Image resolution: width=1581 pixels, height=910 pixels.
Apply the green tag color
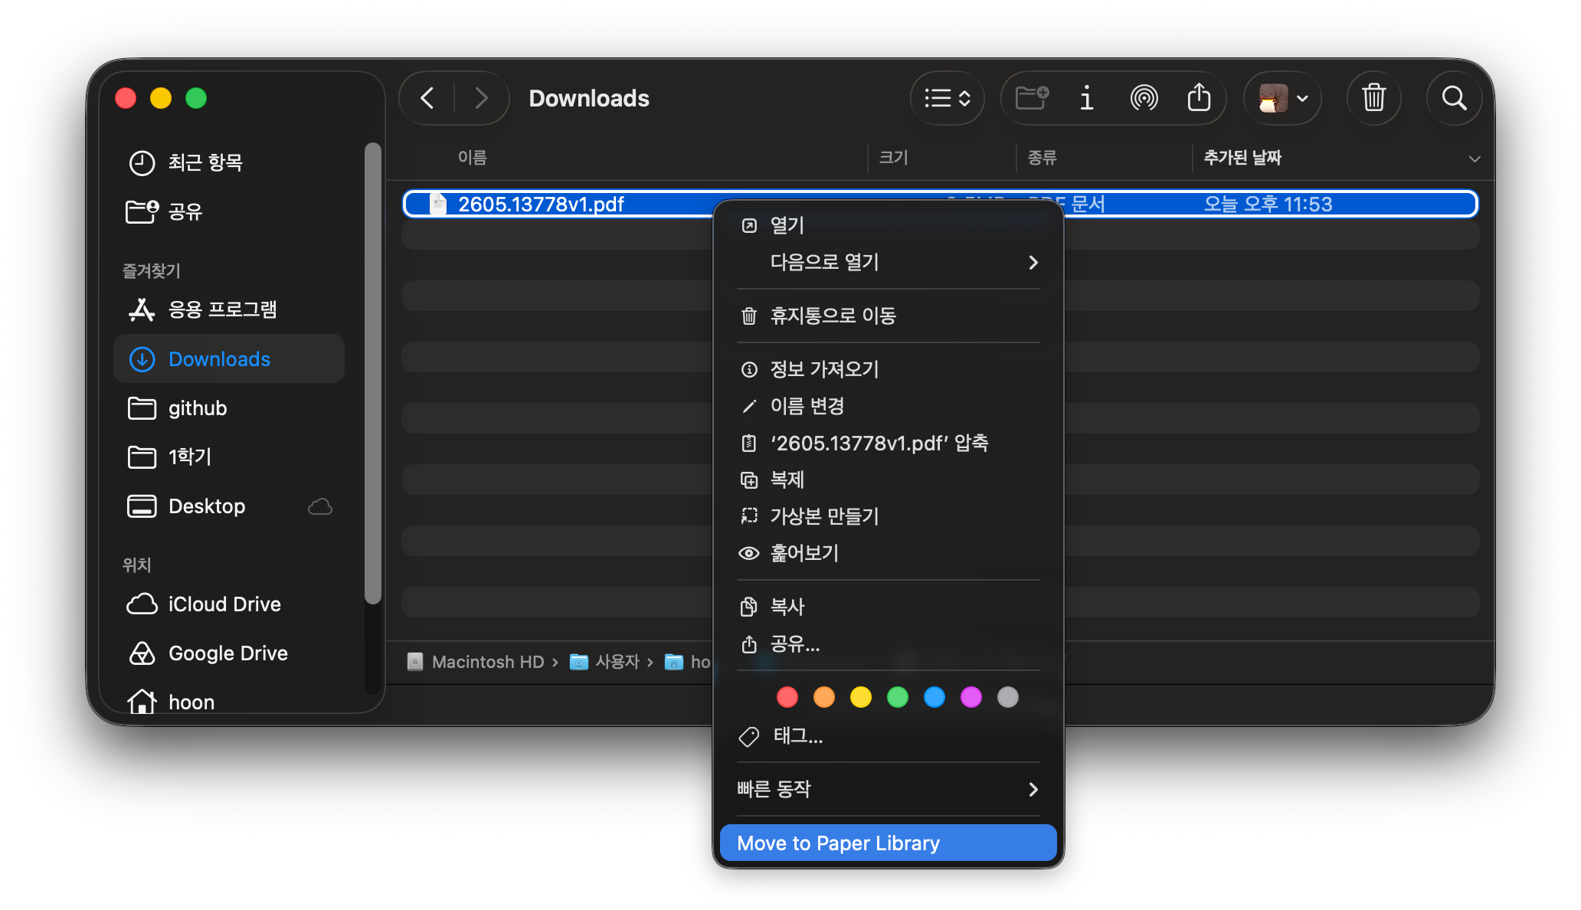click(898, 697)
